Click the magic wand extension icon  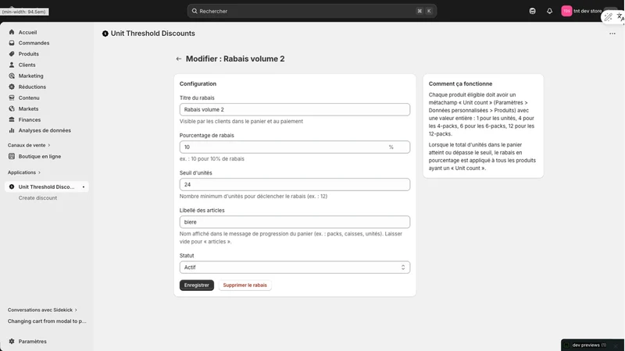608,16
